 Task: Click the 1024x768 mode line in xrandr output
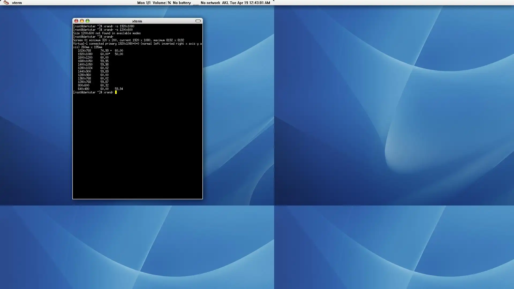point(84,51)
